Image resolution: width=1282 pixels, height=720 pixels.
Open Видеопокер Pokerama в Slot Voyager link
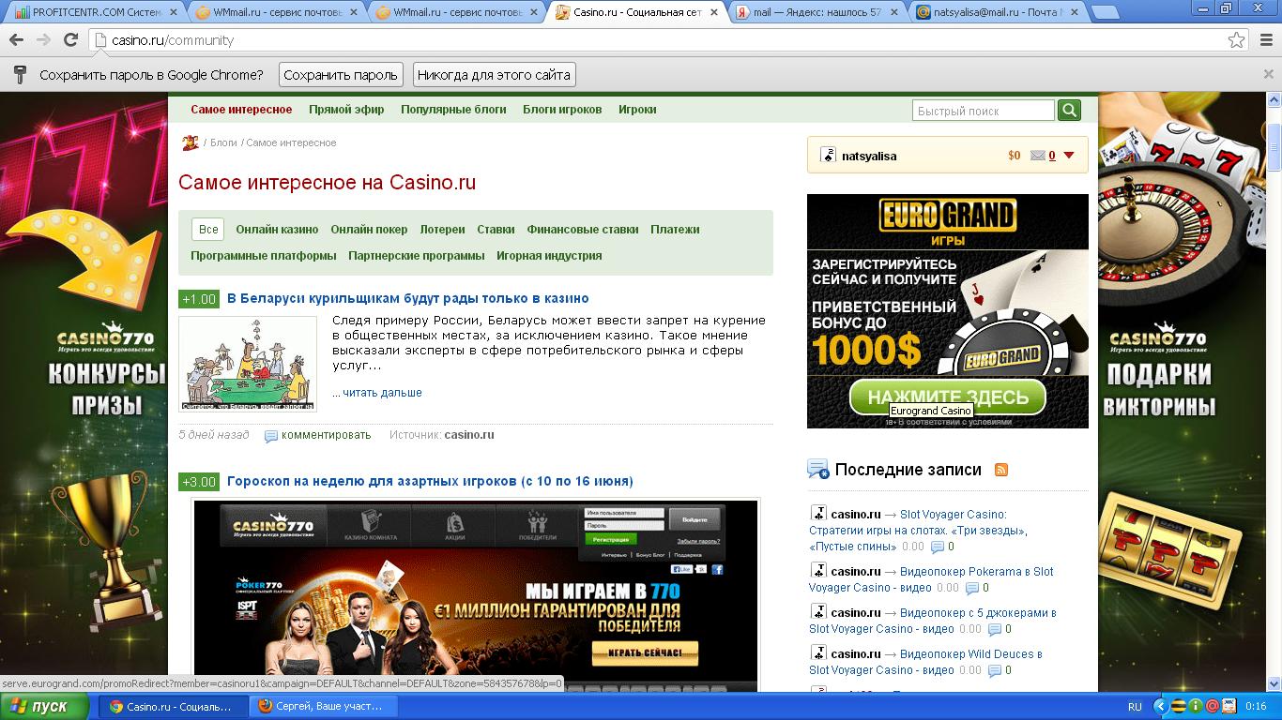click(931, 580)
